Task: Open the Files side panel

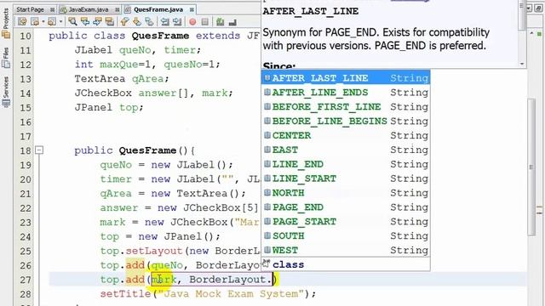Action: (6, 58)
